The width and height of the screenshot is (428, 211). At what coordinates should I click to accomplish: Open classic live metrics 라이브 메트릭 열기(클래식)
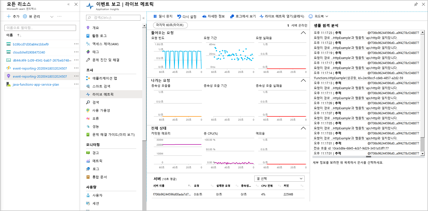[x=282, y=16]
